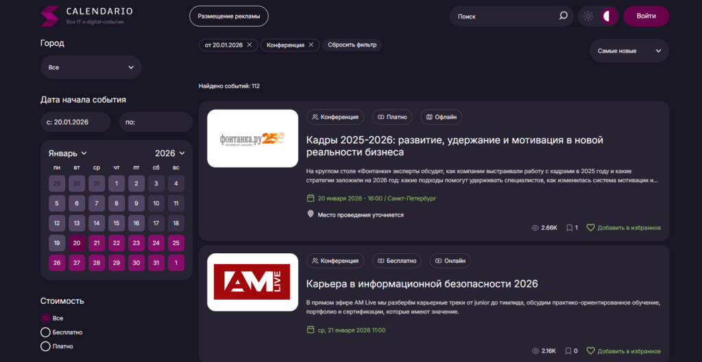The height and width of the screenshot is (362, 702).
Task: Click views eye icon showing 2.66K
Action: coord(535,228)
